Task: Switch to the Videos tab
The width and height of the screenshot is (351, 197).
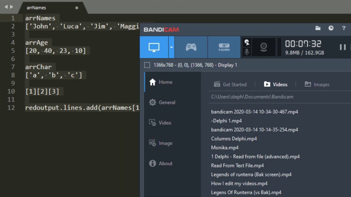Action: tap(276, 85)
